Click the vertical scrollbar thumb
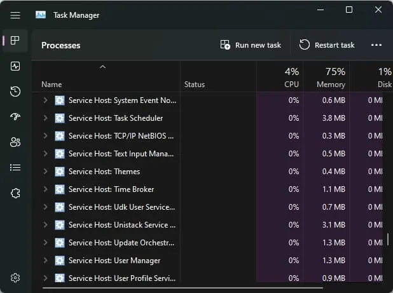Screen dimensions: 393x293 point(388,239)
